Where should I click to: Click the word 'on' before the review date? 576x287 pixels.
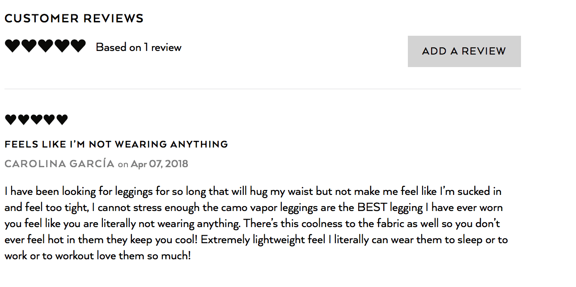(x=123, y=165)
